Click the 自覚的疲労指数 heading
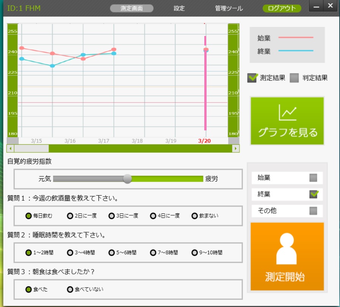This screenshot has height=307, width=340. 29,161
